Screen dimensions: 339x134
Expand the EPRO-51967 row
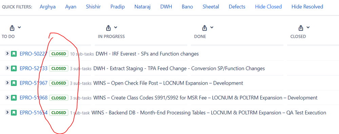click(x=7, y=83)
